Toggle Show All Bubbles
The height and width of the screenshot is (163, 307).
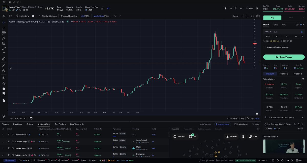pos(69,16)
